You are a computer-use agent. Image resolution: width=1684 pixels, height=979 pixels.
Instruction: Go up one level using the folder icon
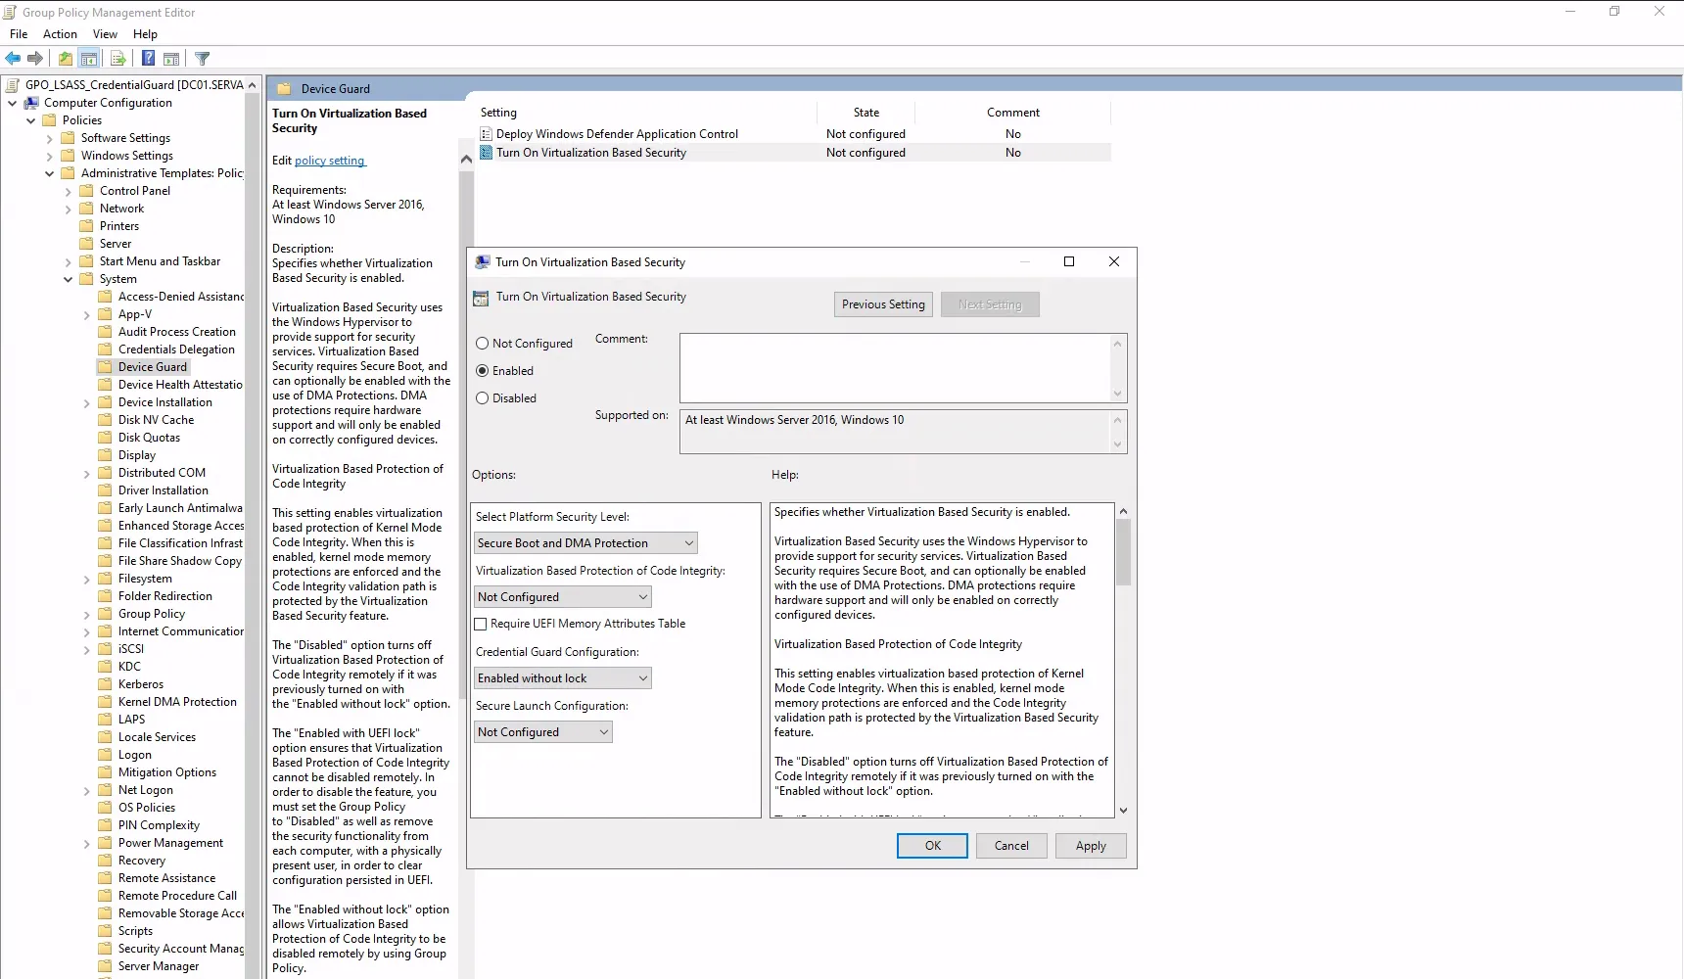pos(65,59)
